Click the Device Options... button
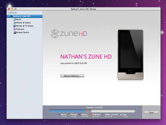The image size is (166, 125). (x=72, y=76)
